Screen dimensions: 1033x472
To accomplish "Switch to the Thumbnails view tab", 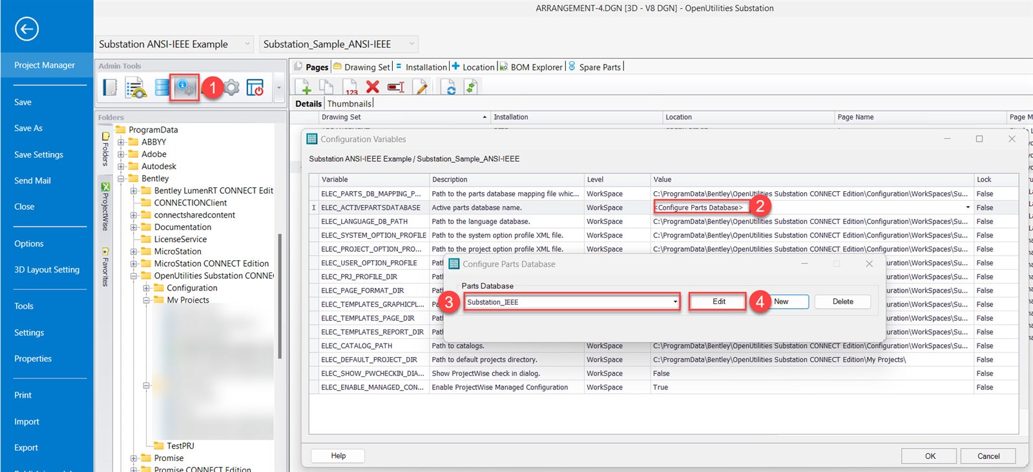I will point(350,103).
